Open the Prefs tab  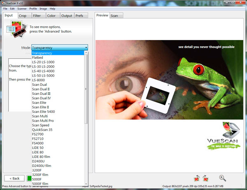click(79, 16)
